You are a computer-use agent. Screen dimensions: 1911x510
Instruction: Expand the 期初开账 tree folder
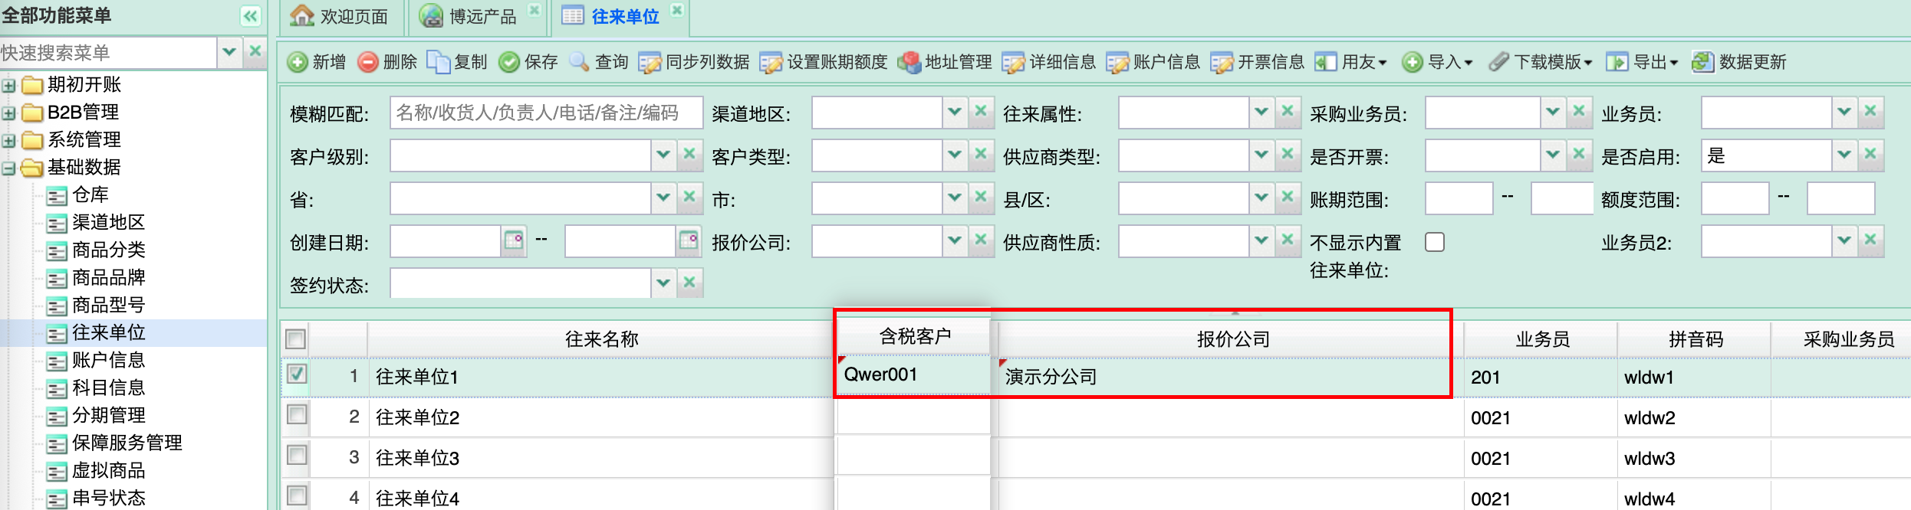tap(8, 85)
